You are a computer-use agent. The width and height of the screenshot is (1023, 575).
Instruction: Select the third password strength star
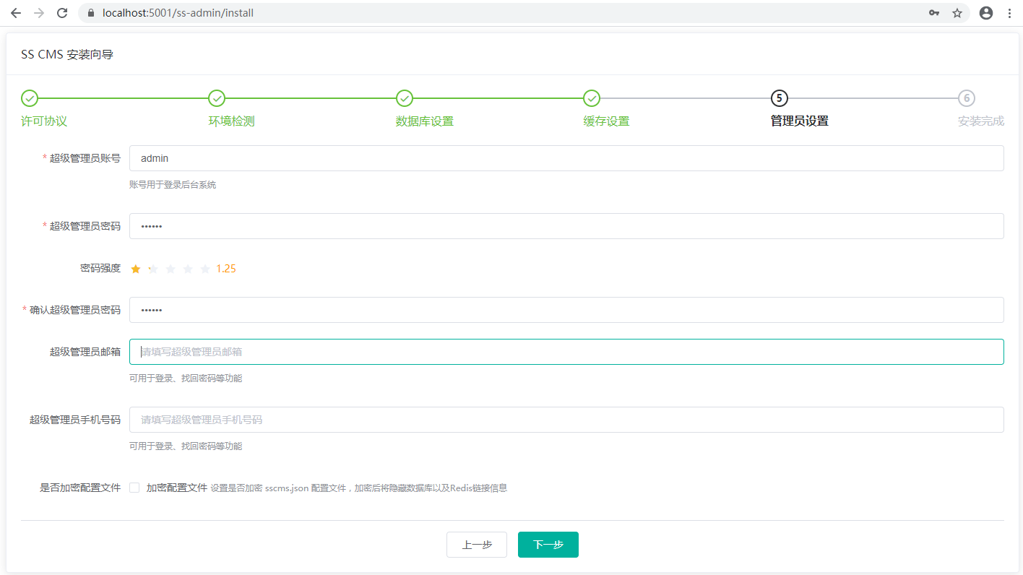tap(170, 269)
